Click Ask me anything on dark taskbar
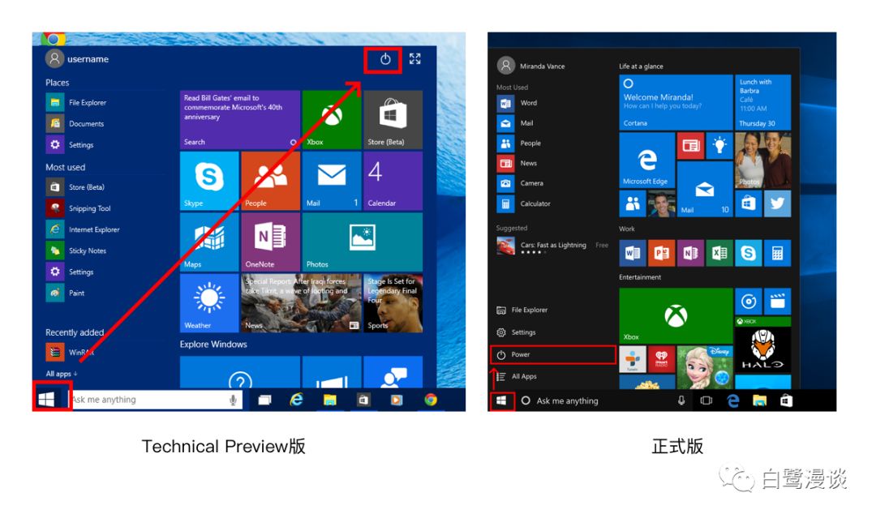Viewport: 876px width, 518px height. point(567,400)
